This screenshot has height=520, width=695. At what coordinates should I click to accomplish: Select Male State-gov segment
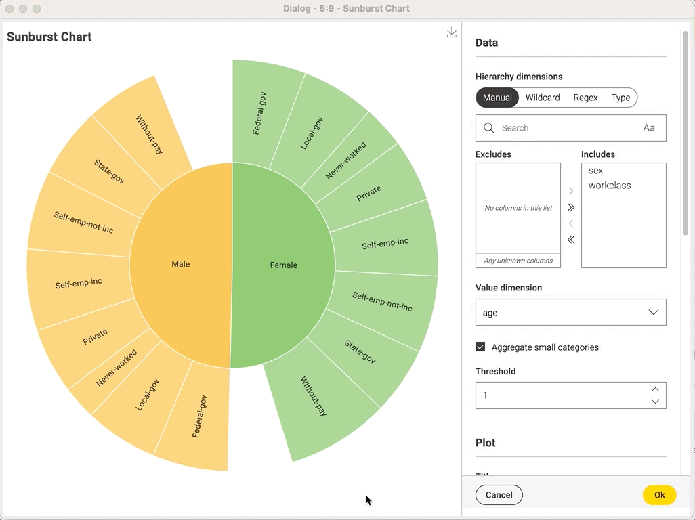coord(109,171)
